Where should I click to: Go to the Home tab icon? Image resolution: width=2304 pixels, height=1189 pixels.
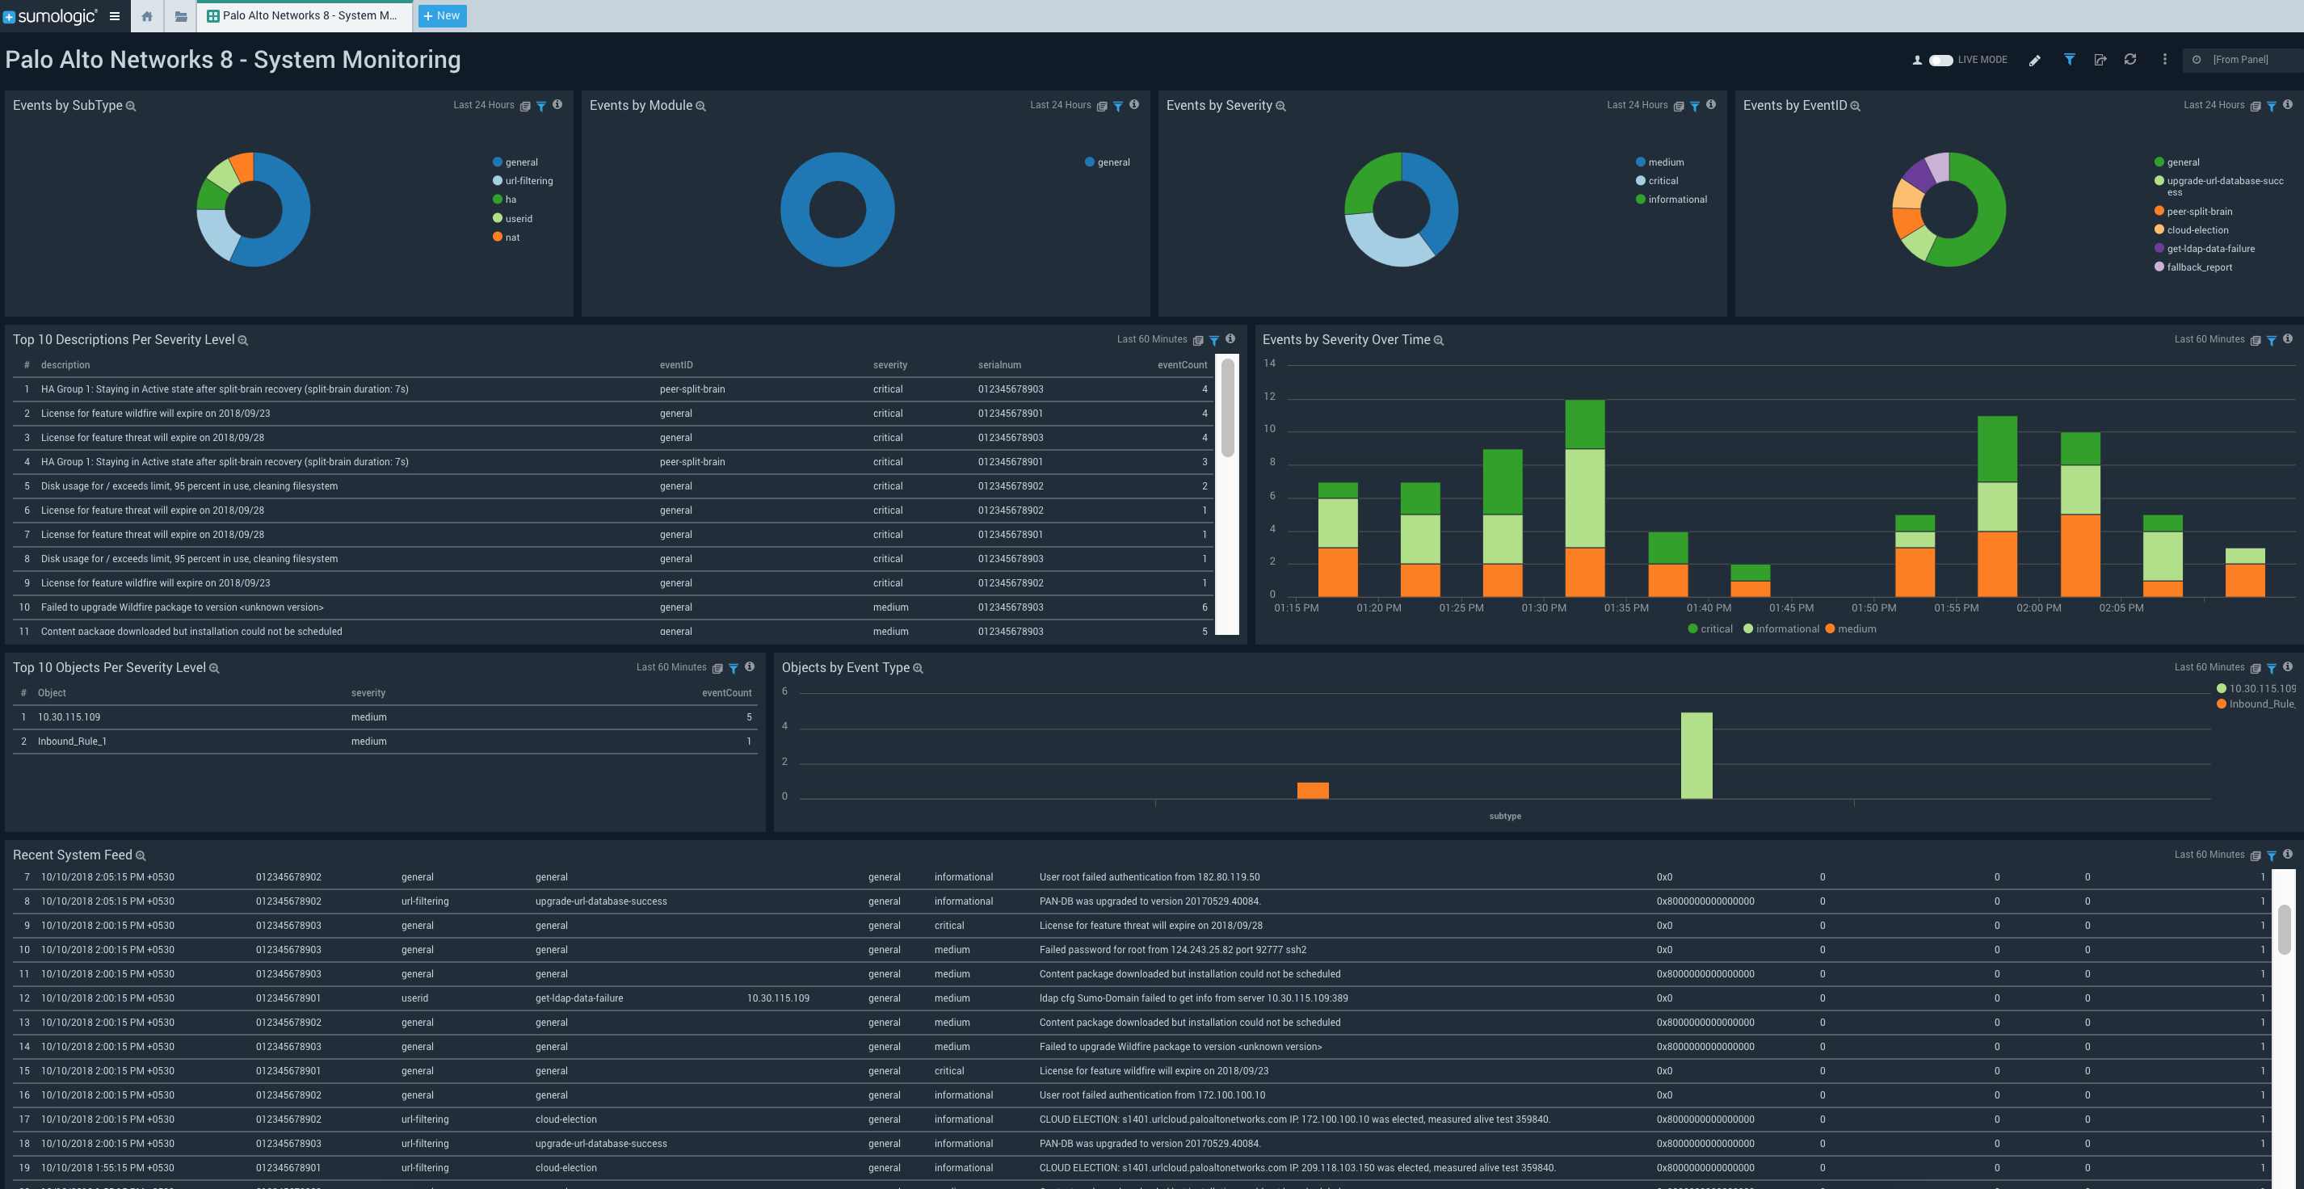click(x=147, y=16)
